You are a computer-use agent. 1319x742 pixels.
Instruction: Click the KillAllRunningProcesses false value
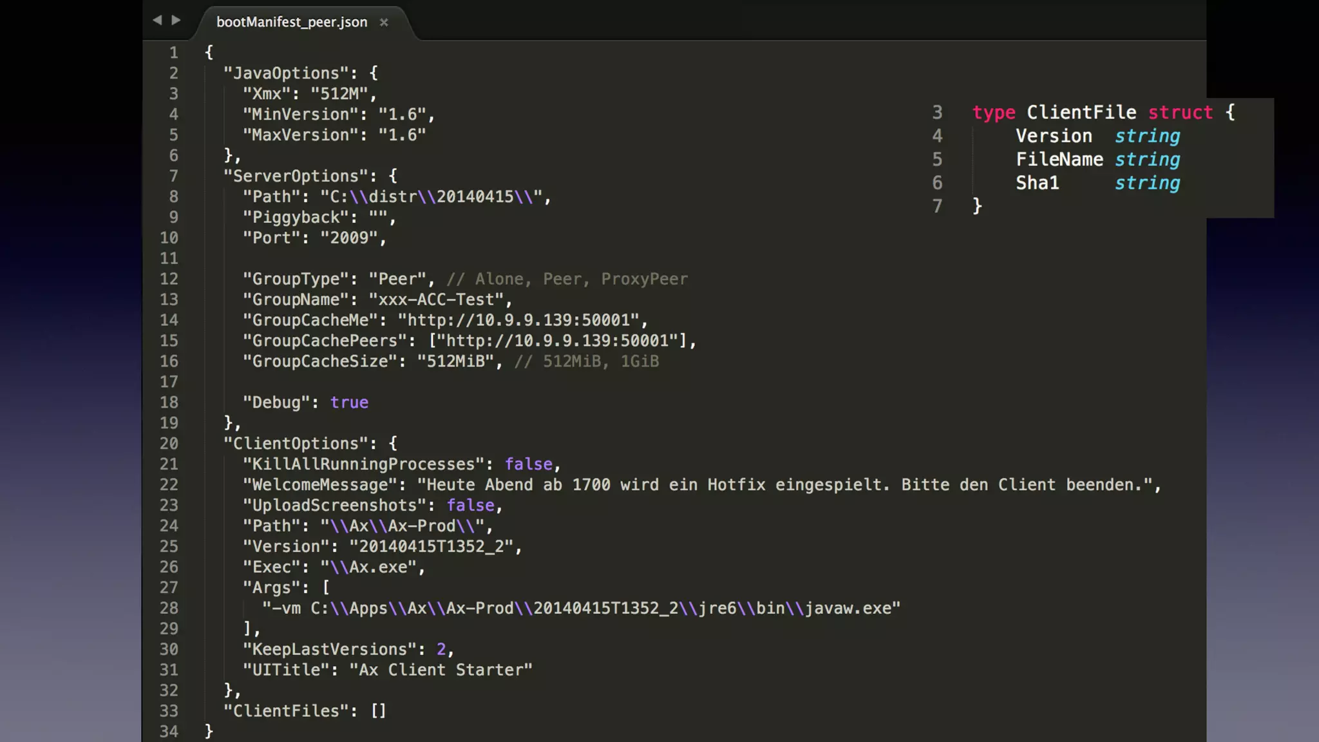click(x=528, y=464)
